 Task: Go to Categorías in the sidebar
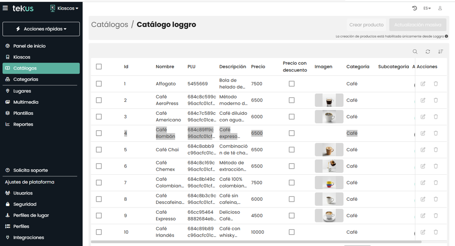[26, 79]
